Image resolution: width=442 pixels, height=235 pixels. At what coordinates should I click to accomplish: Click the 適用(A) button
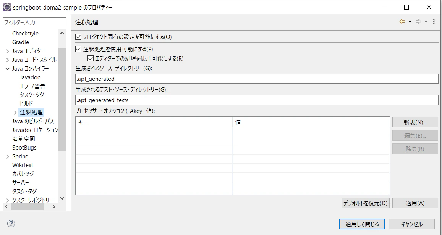[x=415, y=203]
